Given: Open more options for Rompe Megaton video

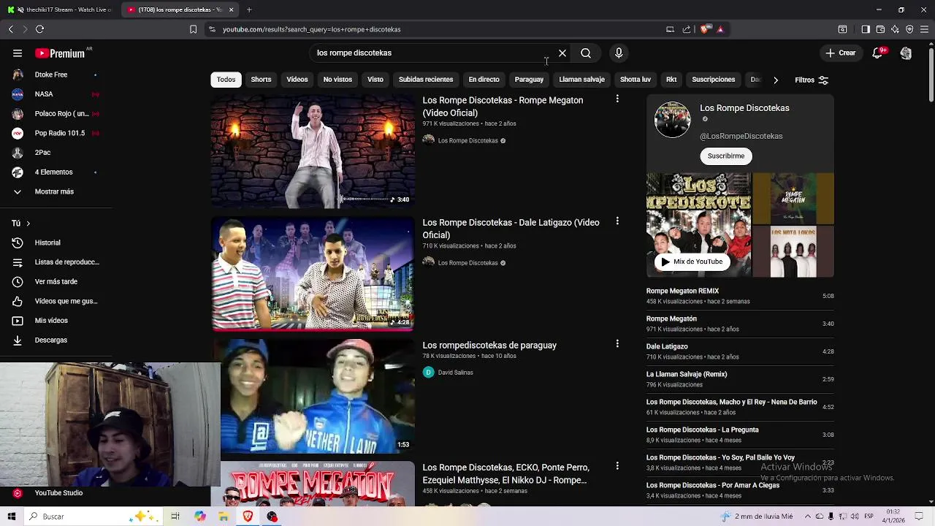Looking at the screenshot, I should click(617, 99).
